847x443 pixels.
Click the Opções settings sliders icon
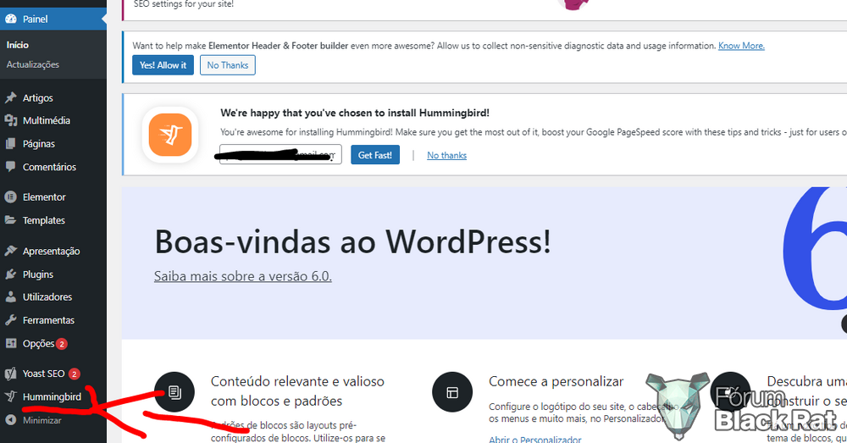point(11,343)
